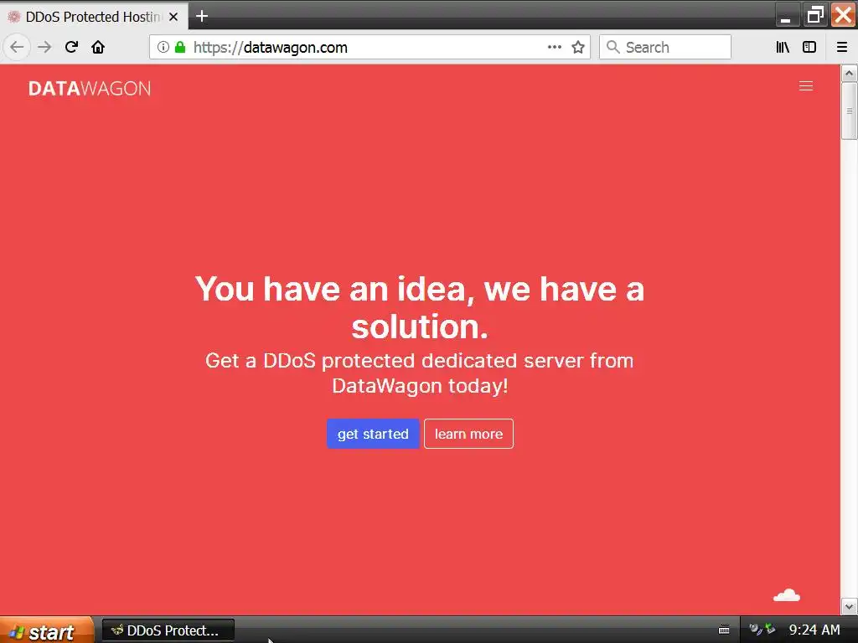This screenshot has height=643, width=858.
Task: Click the vertical scrollbar thumb
Action: coord(849,111)
